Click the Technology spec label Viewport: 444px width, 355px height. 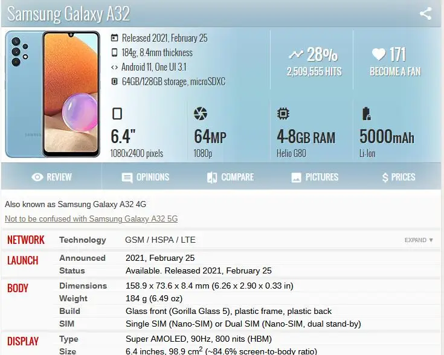83,240
